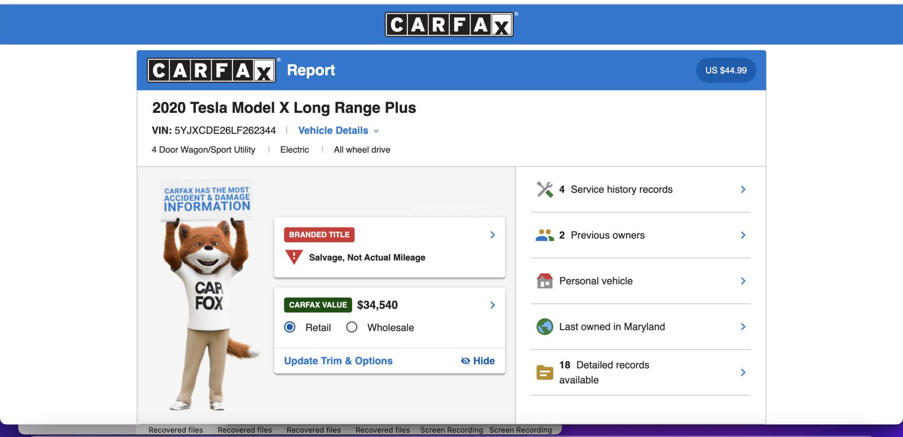Click the globe icon beside Maryland
The height and width of the screenshot is (437, 903).
[545, 326]
